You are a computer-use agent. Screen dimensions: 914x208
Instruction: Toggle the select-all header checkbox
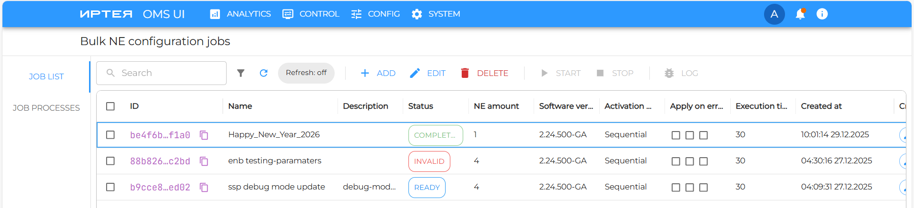110,106
